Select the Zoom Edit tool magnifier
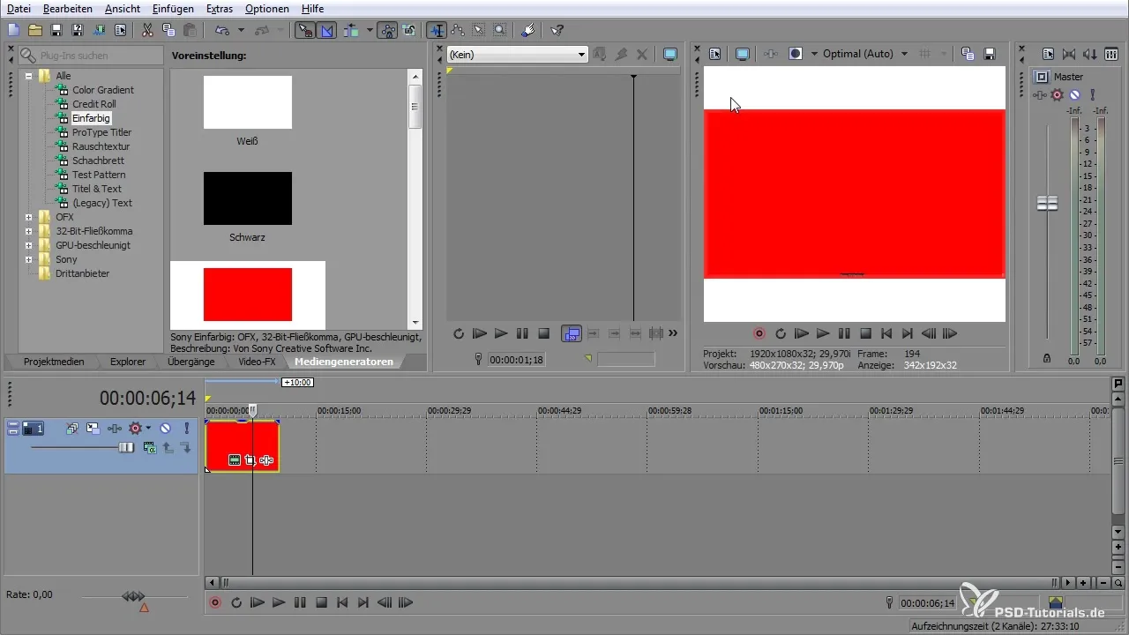1129x635 pixels. tap(500, 30)
